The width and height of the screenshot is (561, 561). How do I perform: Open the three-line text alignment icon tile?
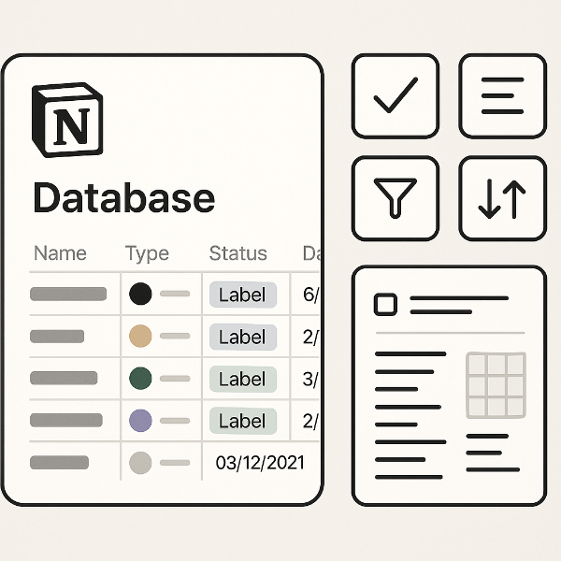pos(503,96)
